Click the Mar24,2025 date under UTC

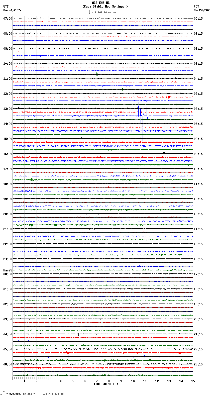pyautogui.click(x=12, y=10)
